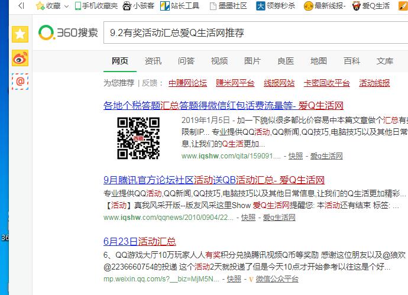The width and height of the screenshot is (408, 295).
Task: Open the @ mail sidebar icon
Action: coord(20,82)
